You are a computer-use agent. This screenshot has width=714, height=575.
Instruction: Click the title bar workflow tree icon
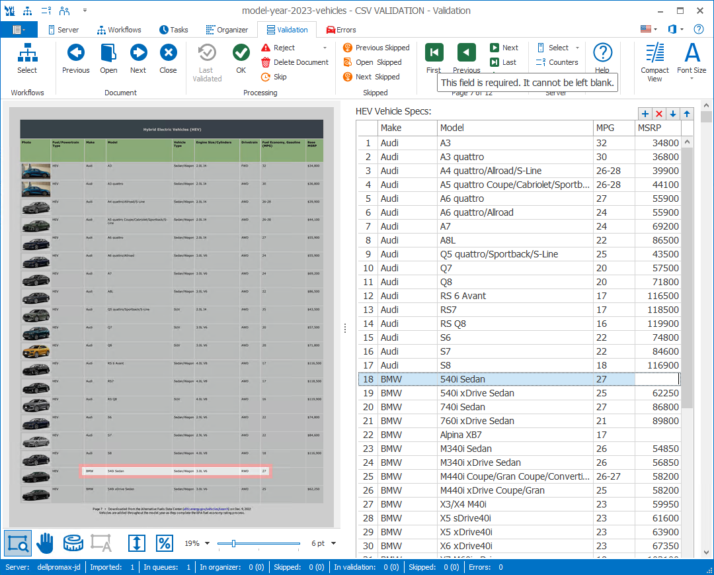click(27, 10)
